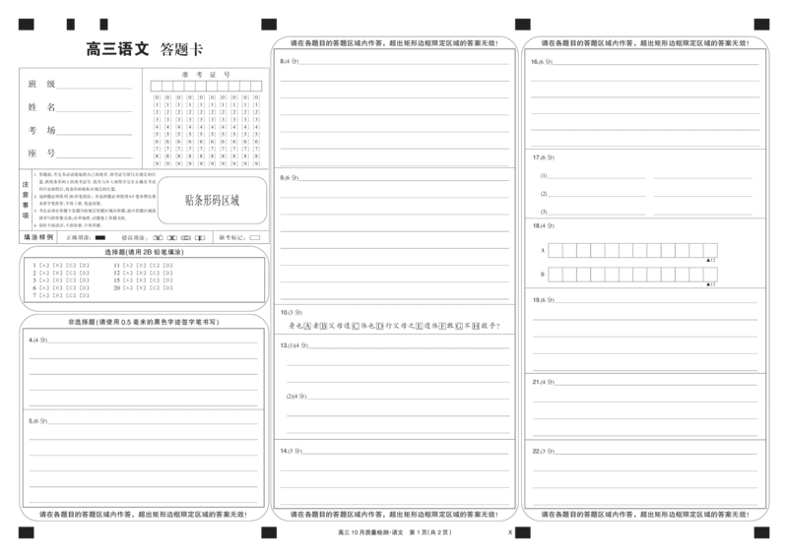Click the first small square at top-left

pos(27,22)
